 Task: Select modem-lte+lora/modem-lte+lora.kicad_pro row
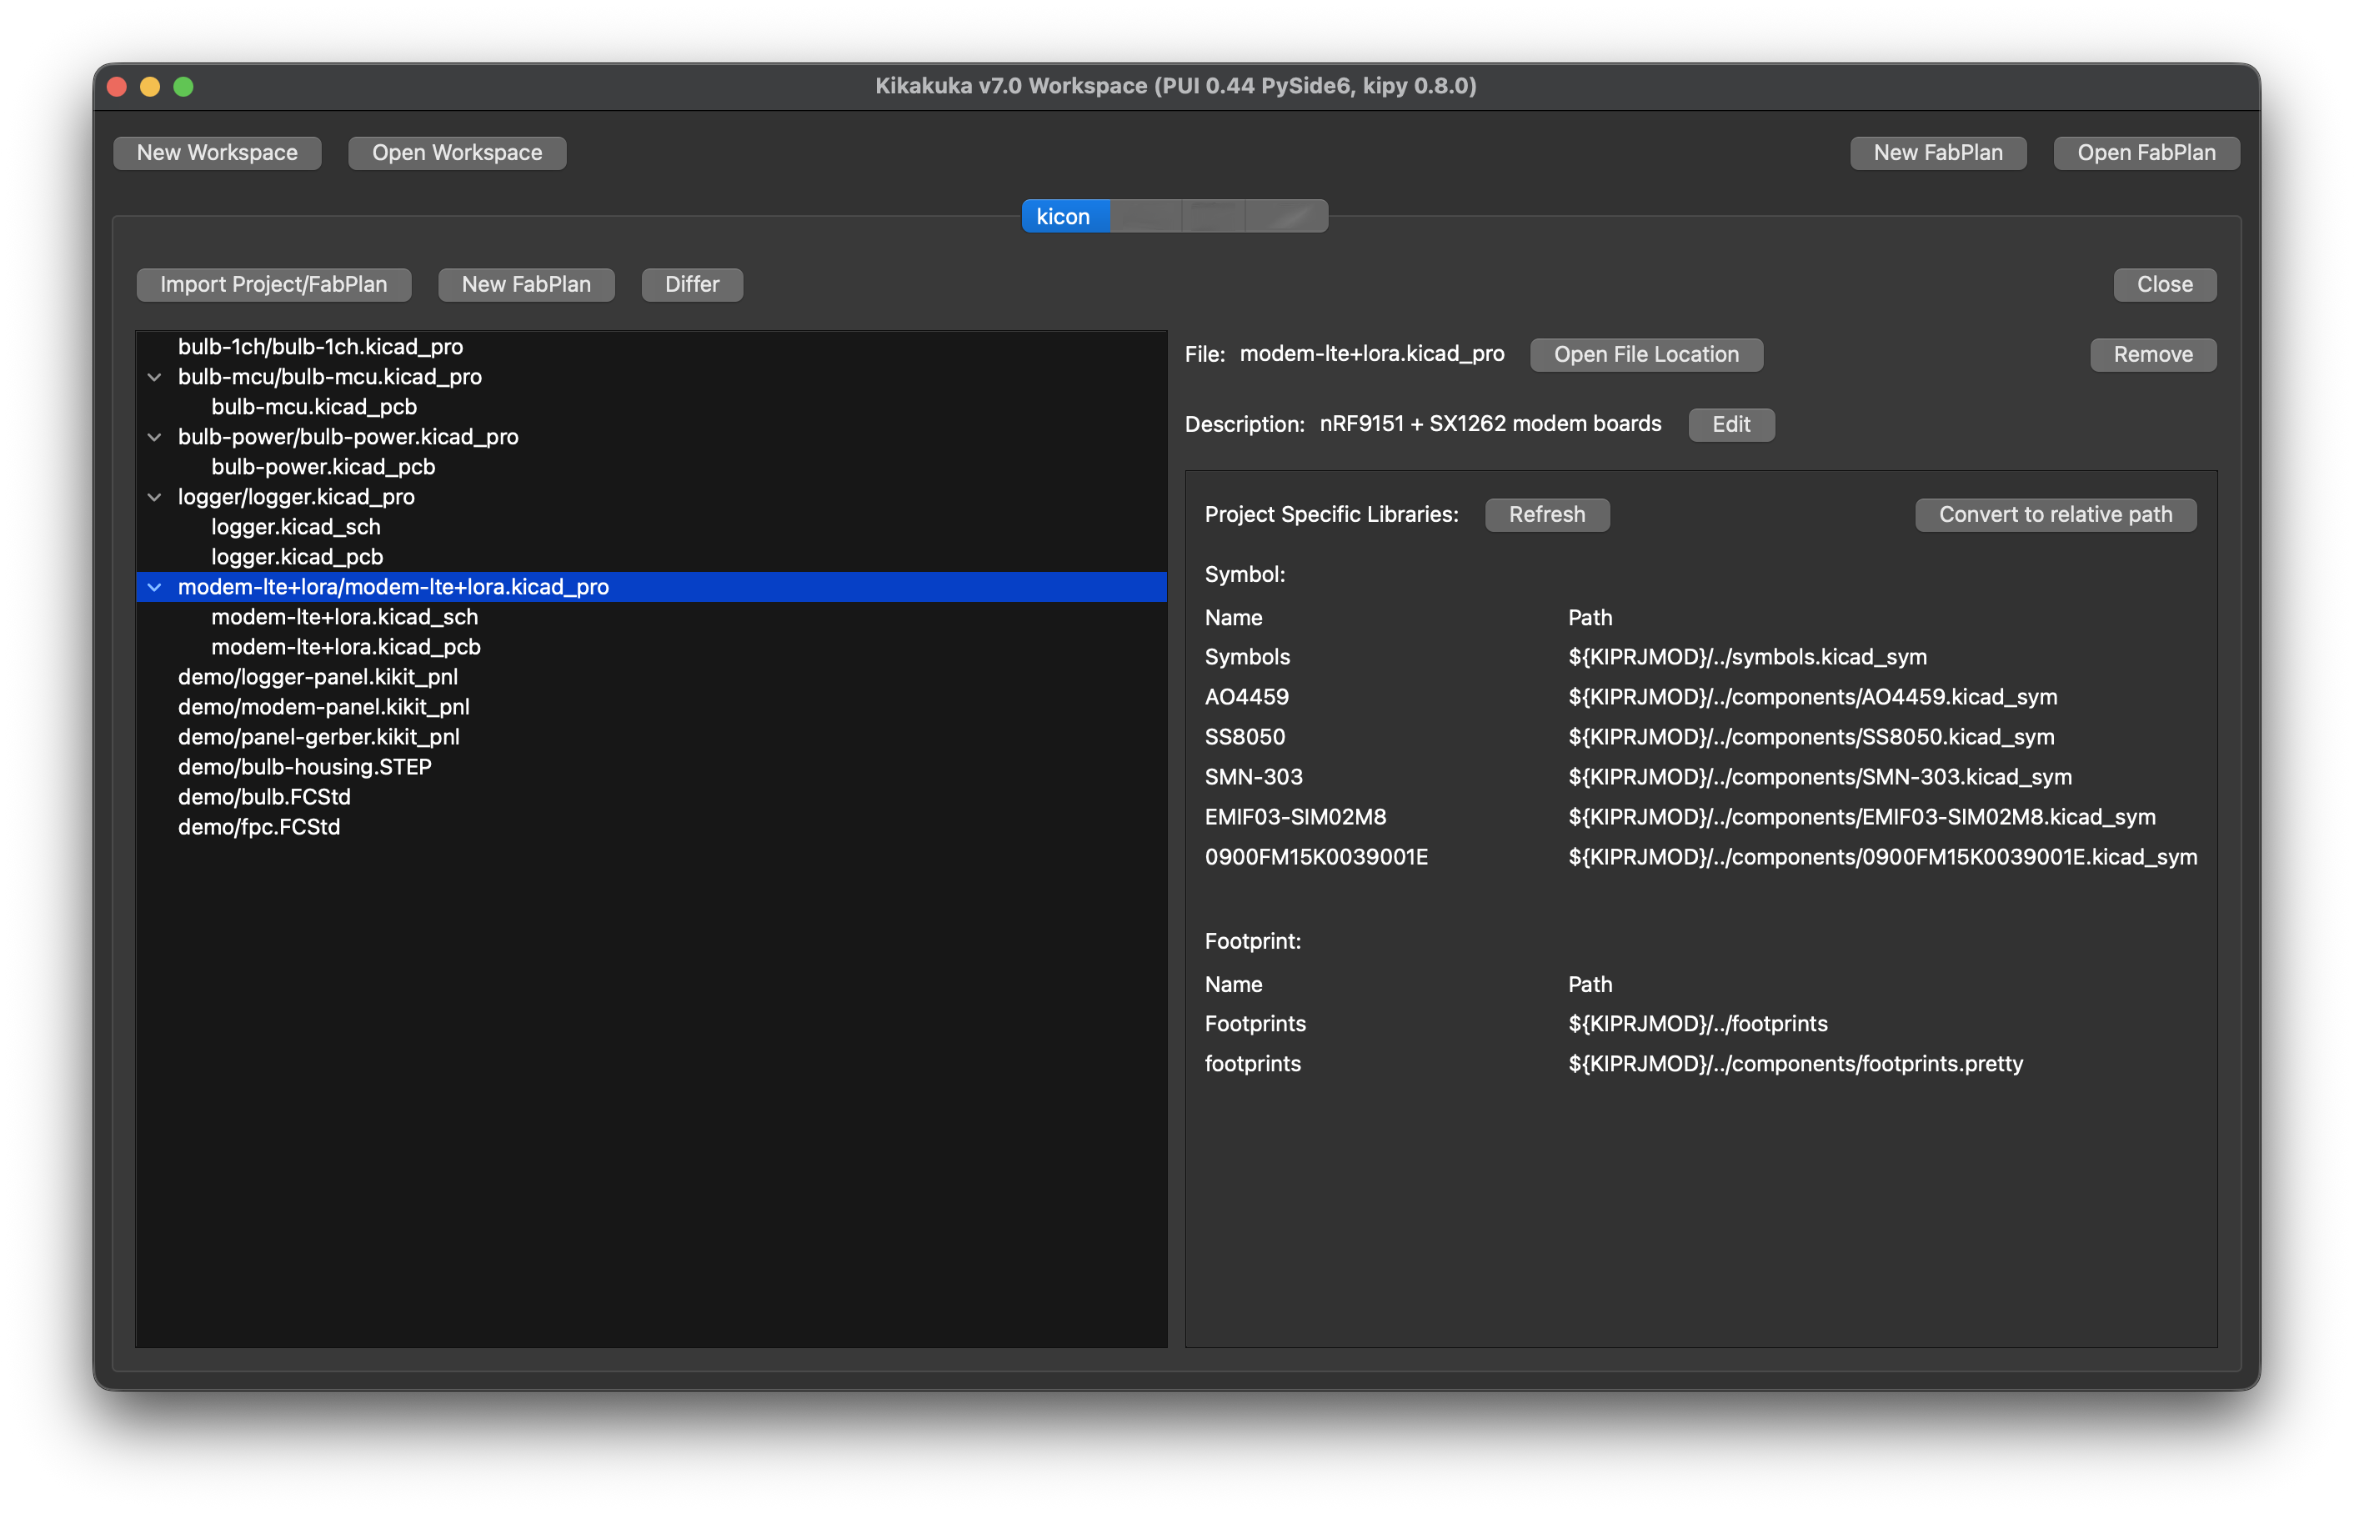tap(652, 587)
